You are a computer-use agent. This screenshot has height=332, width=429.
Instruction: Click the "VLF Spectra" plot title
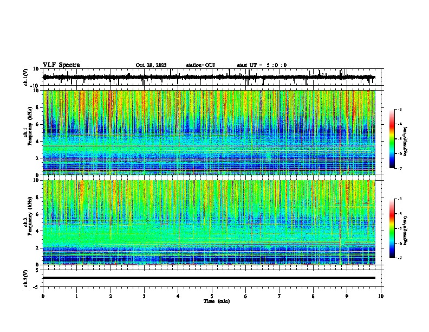[61, 65]
